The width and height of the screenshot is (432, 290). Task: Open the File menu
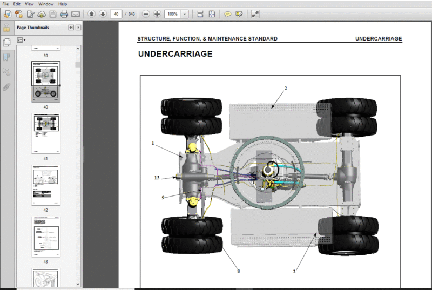[x=5, y=4]
